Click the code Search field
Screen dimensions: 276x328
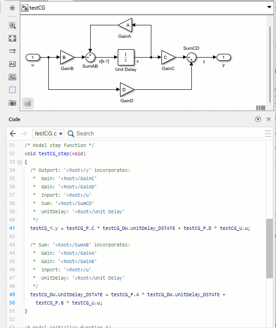161,134
